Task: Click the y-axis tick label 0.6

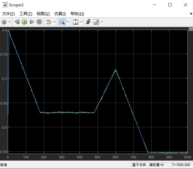Action: (5, 127)
